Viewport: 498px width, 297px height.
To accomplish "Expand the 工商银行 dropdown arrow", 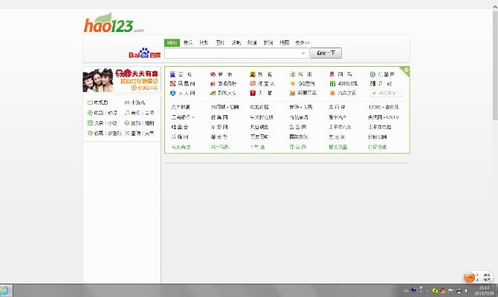I will pos(194,117).
